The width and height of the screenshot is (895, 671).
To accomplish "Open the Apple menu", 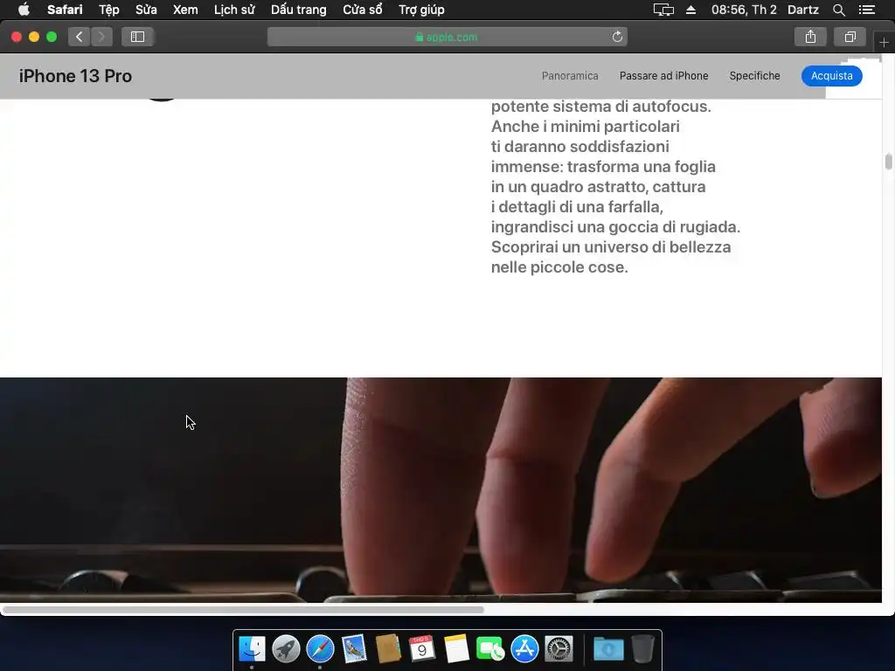I will click(x=24, y=10).
